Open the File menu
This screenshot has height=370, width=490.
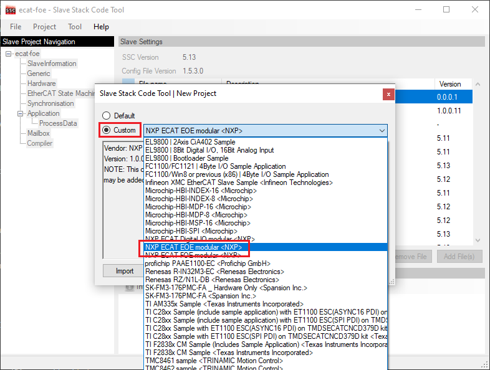coord(16,27)
